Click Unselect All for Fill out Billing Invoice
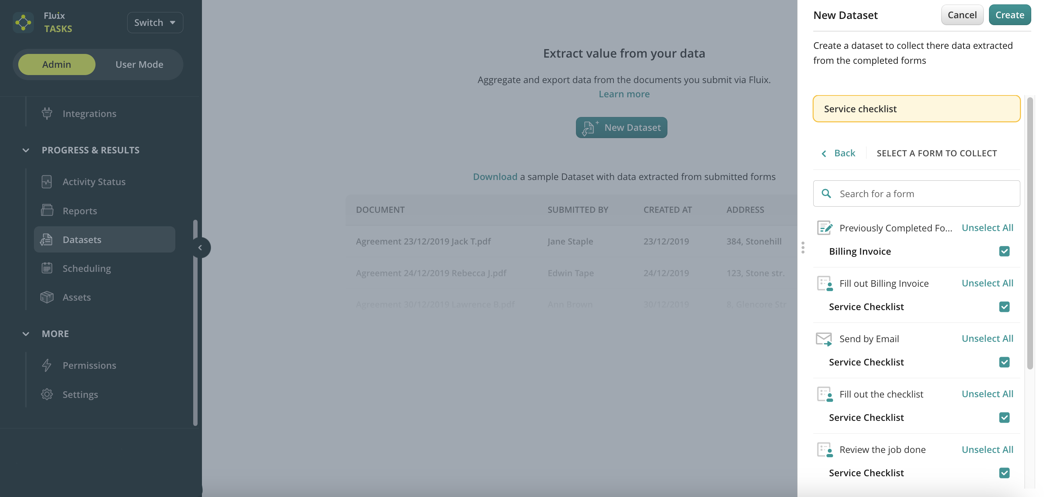This screenshot has width=1044, height=497. click(987, 283)
